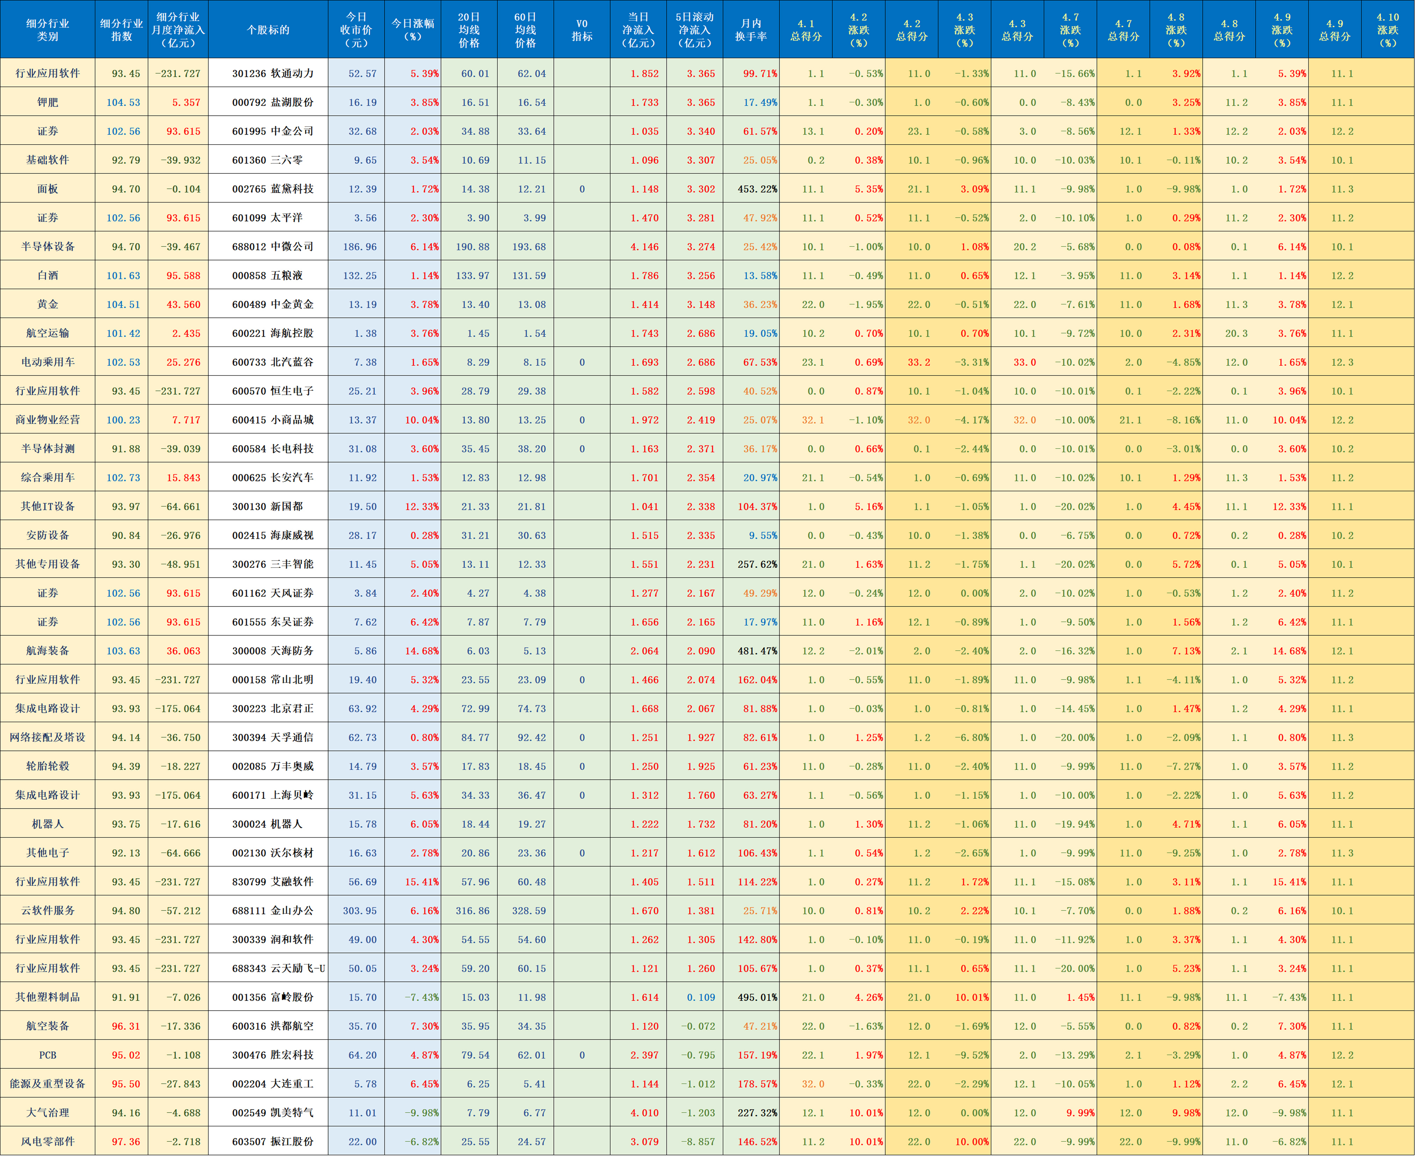The image size is (1415, 1156).
Task: Click stock cell 002549 凯美特气
Action: (x=268, y=1112)
